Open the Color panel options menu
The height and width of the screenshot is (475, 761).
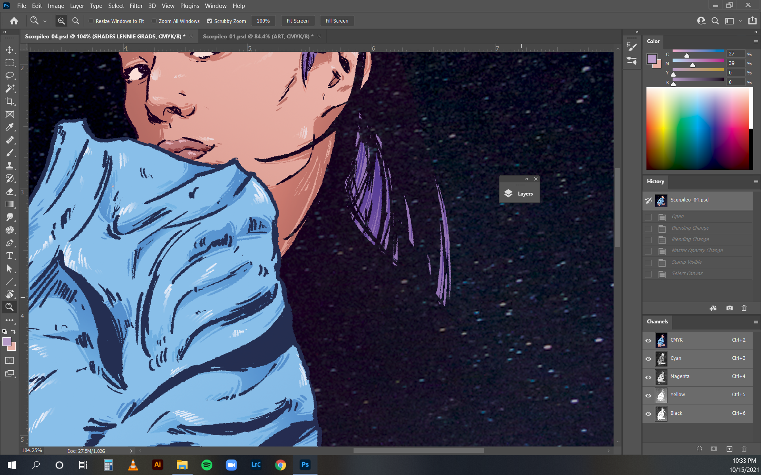(x=756, y=42)
